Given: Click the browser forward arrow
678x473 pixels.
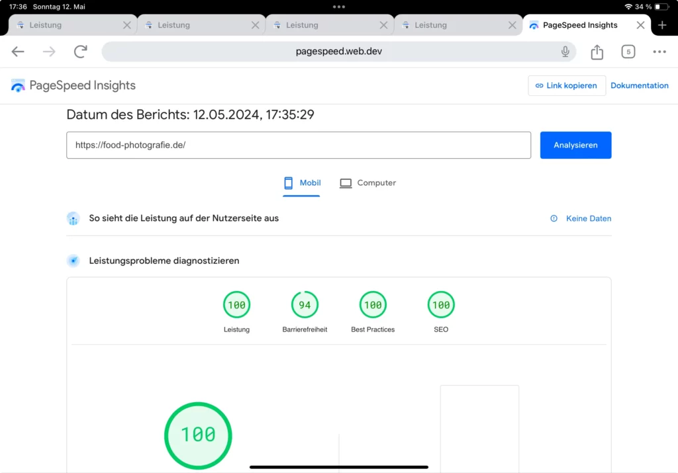Looking at the screenshot, I should pos(49,52).
